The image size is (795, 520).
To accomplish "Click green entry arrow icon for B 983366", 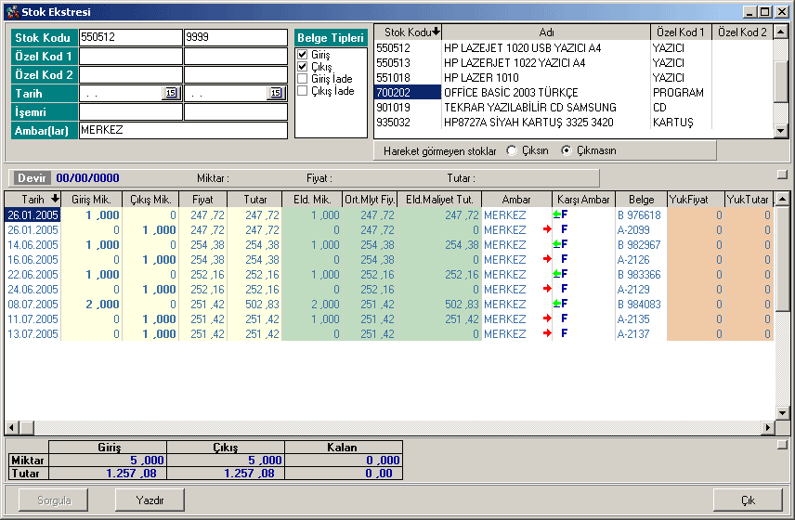I will coord(556,274).
